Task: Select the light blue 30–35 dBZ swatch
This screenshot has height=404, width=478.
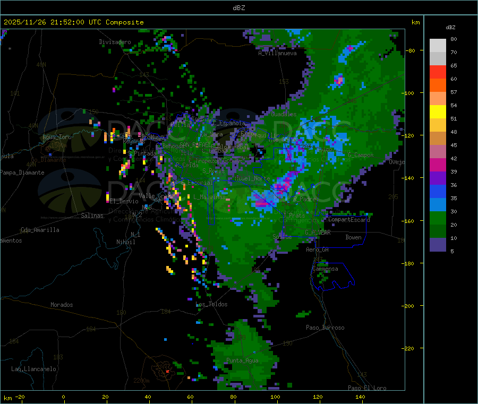Action: tap(438, 205)
